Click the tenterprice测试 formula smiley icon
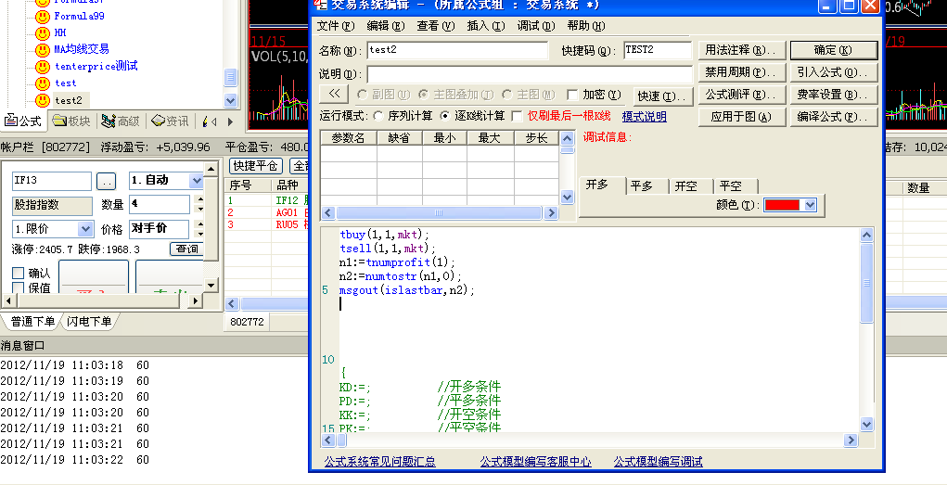Image resolution: width=947 pixels, height=485 pixels. click(43, 67)
